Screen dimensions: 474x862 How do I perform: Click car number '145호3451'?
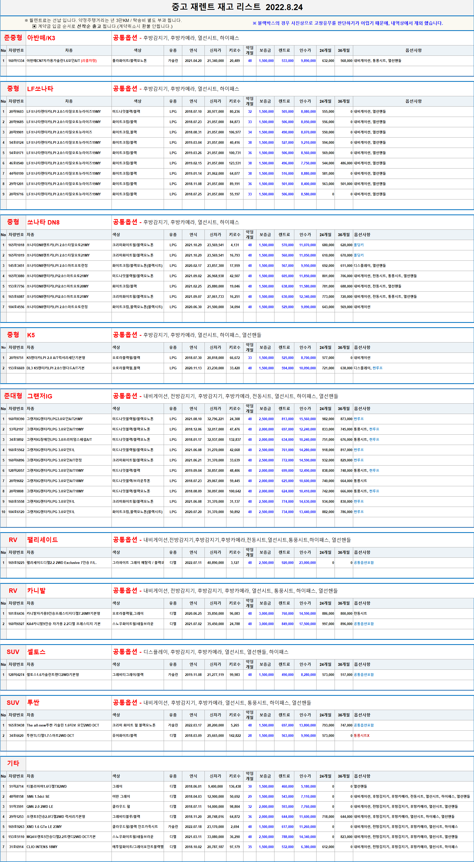(x=16, y=266)
